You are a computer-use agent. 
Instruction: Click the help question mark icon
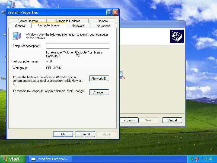tap(109, 12)
